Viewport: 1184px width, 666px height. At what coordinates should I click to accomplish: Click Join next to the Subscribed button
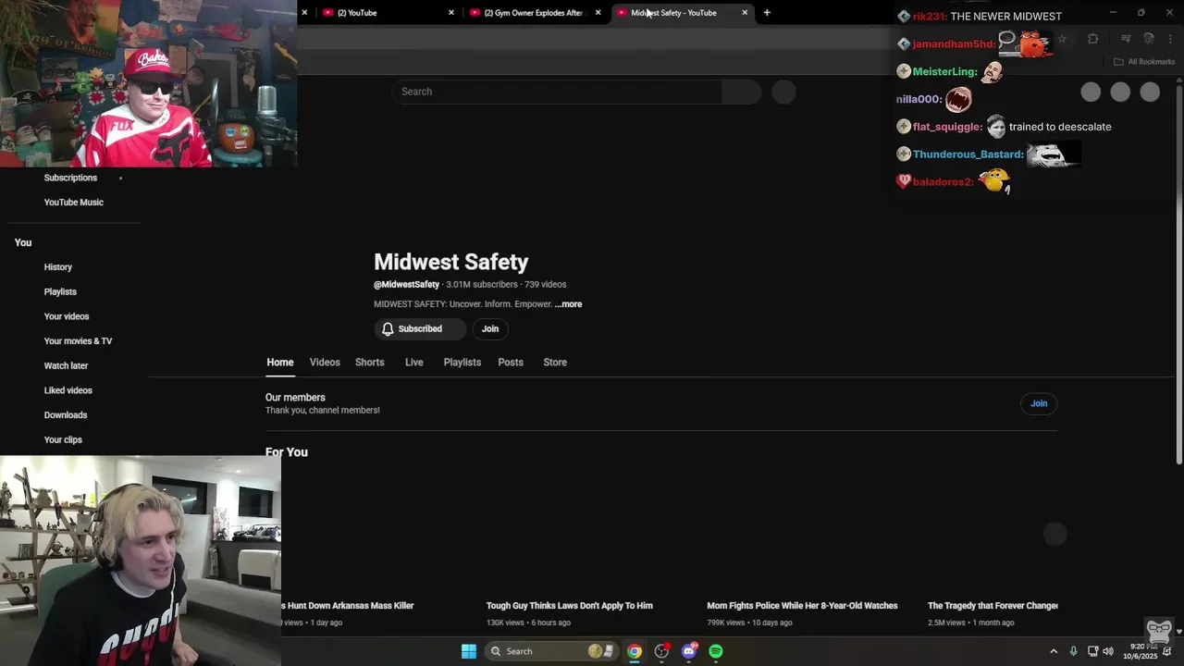(490, 329)
